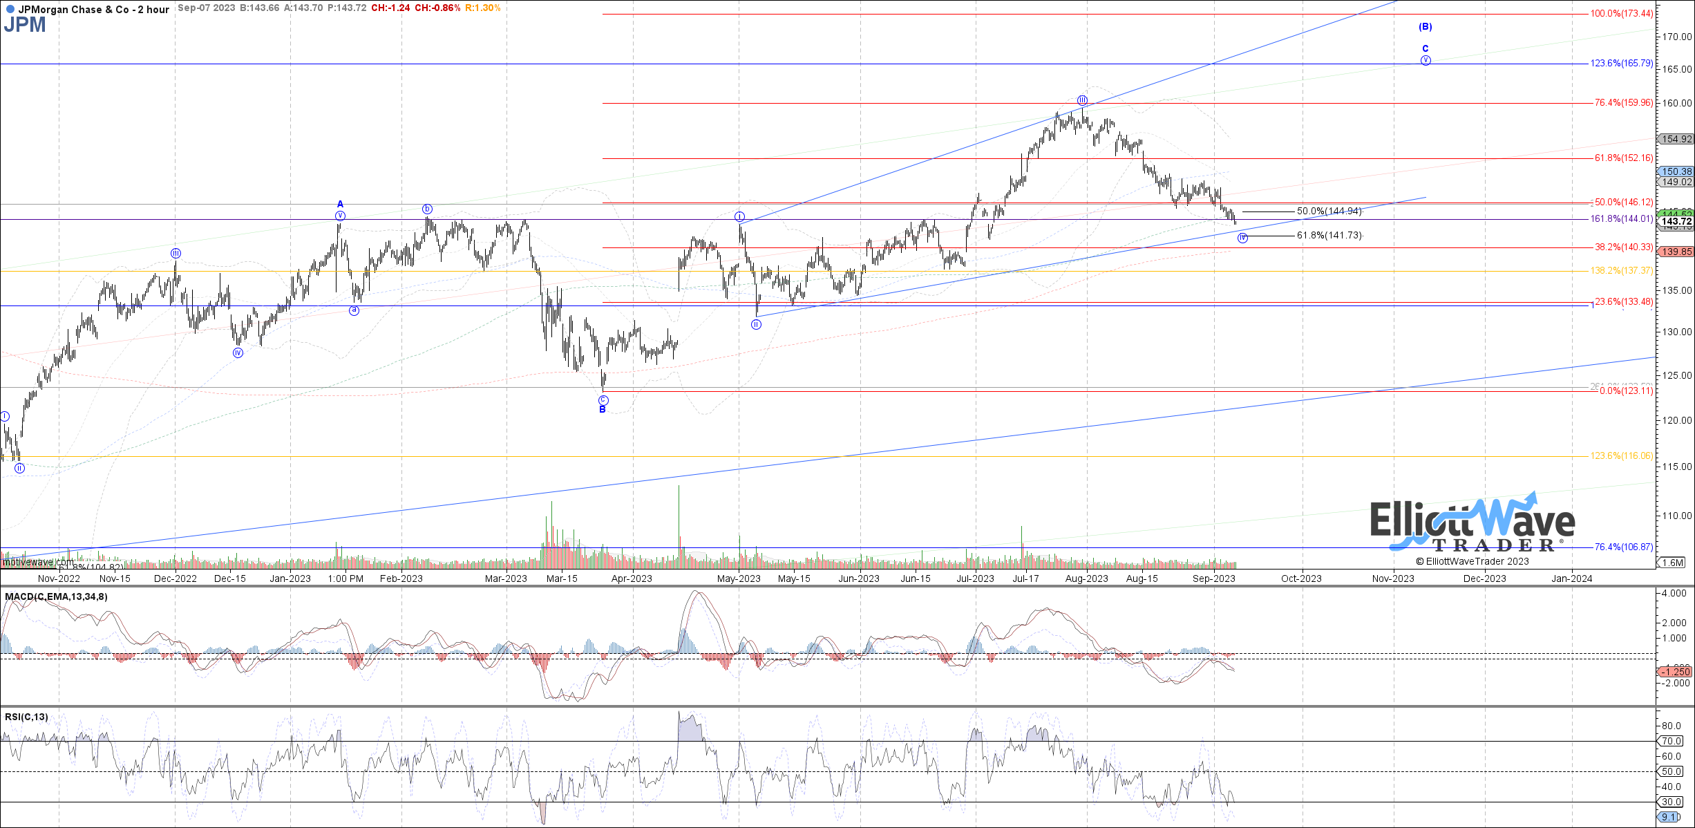This screenshot has width=1695, height=828.
Task: Select the (B) wave label
Action: coord(1426,27)
